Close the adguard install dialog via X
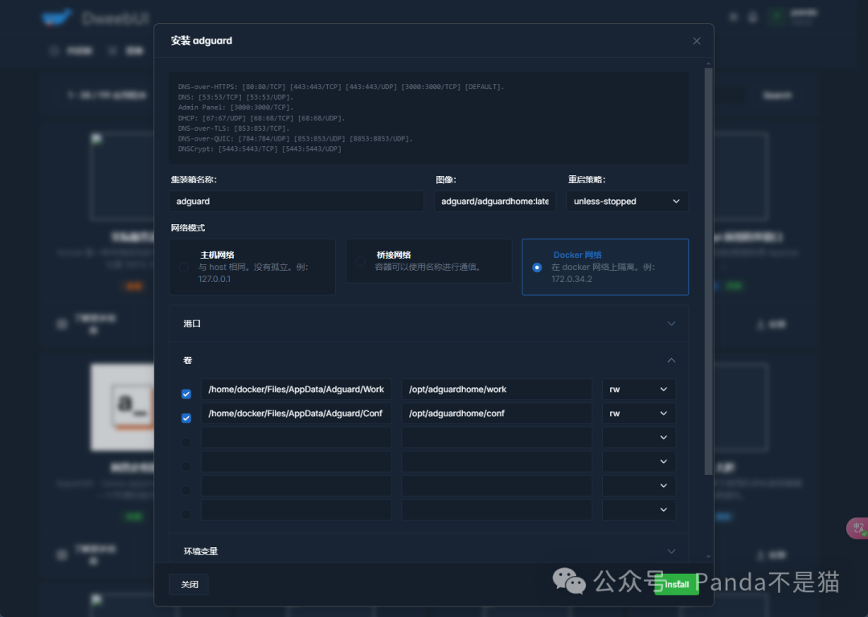The width and height of the screenshot is (868, 617). pos(696,41)
